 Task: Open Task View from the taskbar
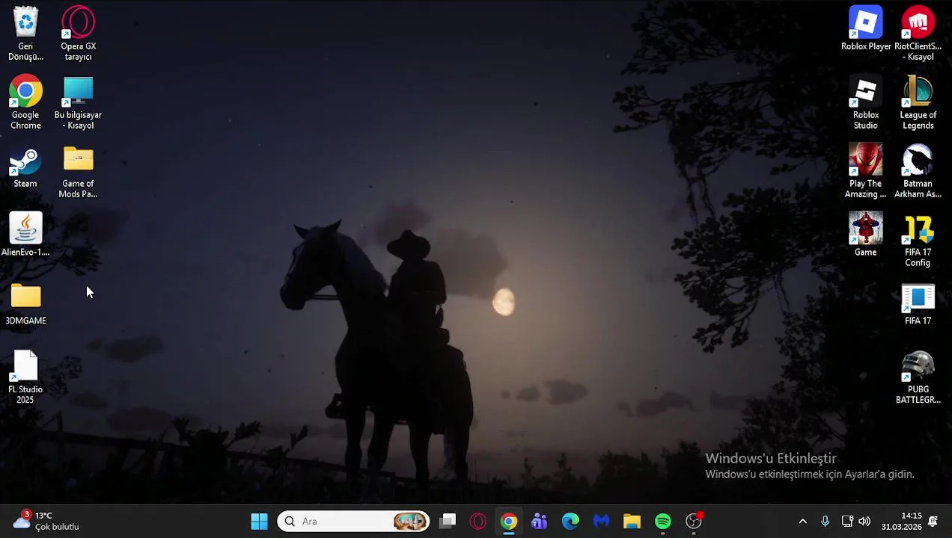pyautogui.click(x=448, y=522)
